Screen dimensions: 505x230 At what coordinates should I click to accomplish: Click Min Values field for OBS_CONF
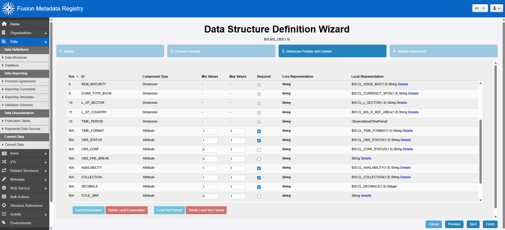pyautogui.click(x=210, y=150)
